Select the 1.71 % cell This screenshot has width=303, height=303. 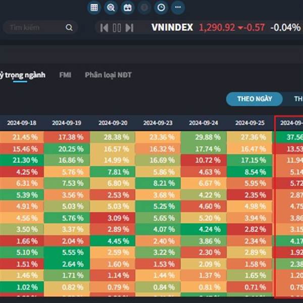click(x=67, y=275)
